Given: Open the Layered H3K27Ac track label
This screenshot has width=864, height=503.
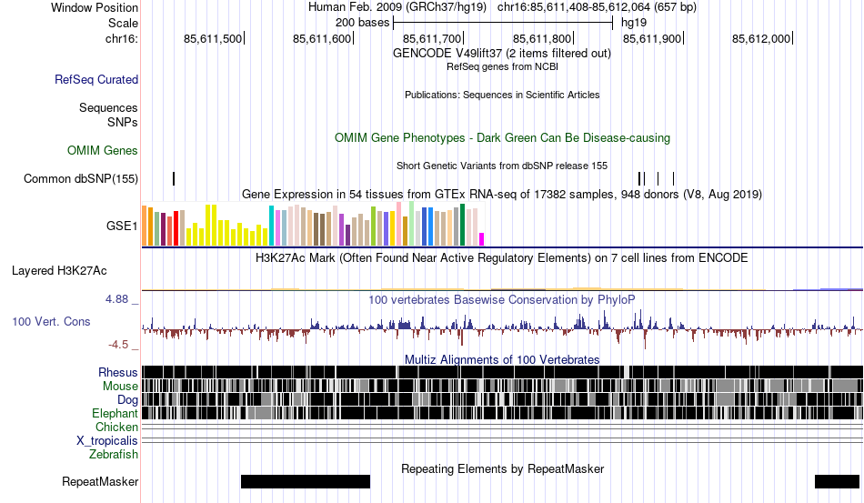Looking at the screenshot, I should click(x=59, y=270).
